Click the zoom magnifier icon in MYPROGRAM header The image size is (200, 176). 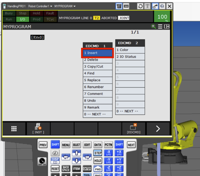tap(153, 27)
